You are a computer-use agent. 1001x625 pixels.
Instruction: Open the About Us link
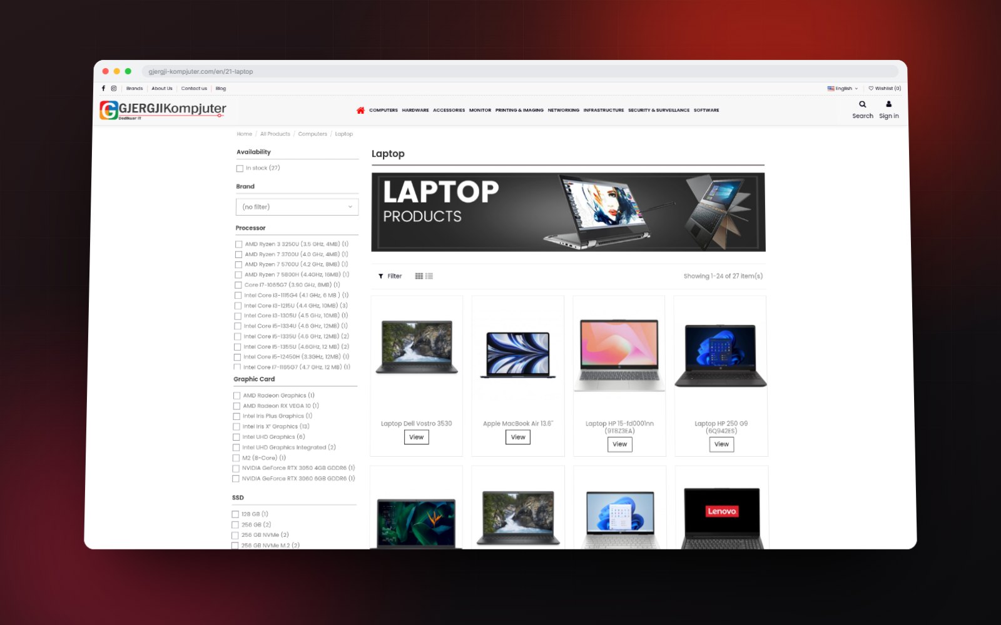click(162, 88)
